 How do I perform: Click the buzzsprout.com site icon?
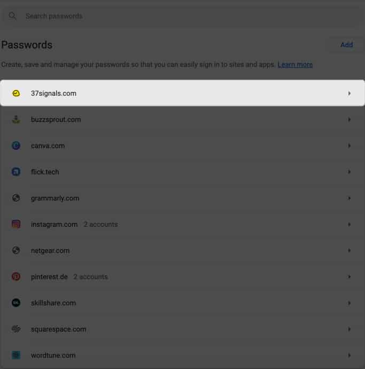click(x=16, y=120)
